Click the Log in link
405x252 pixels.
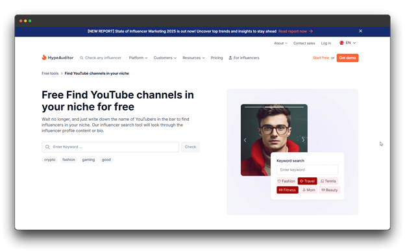coord(326,43)
